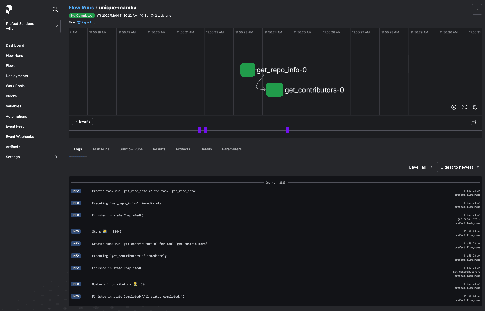Click the Prefect logo icon
This screenshot has width=485, height=311.
9,9
